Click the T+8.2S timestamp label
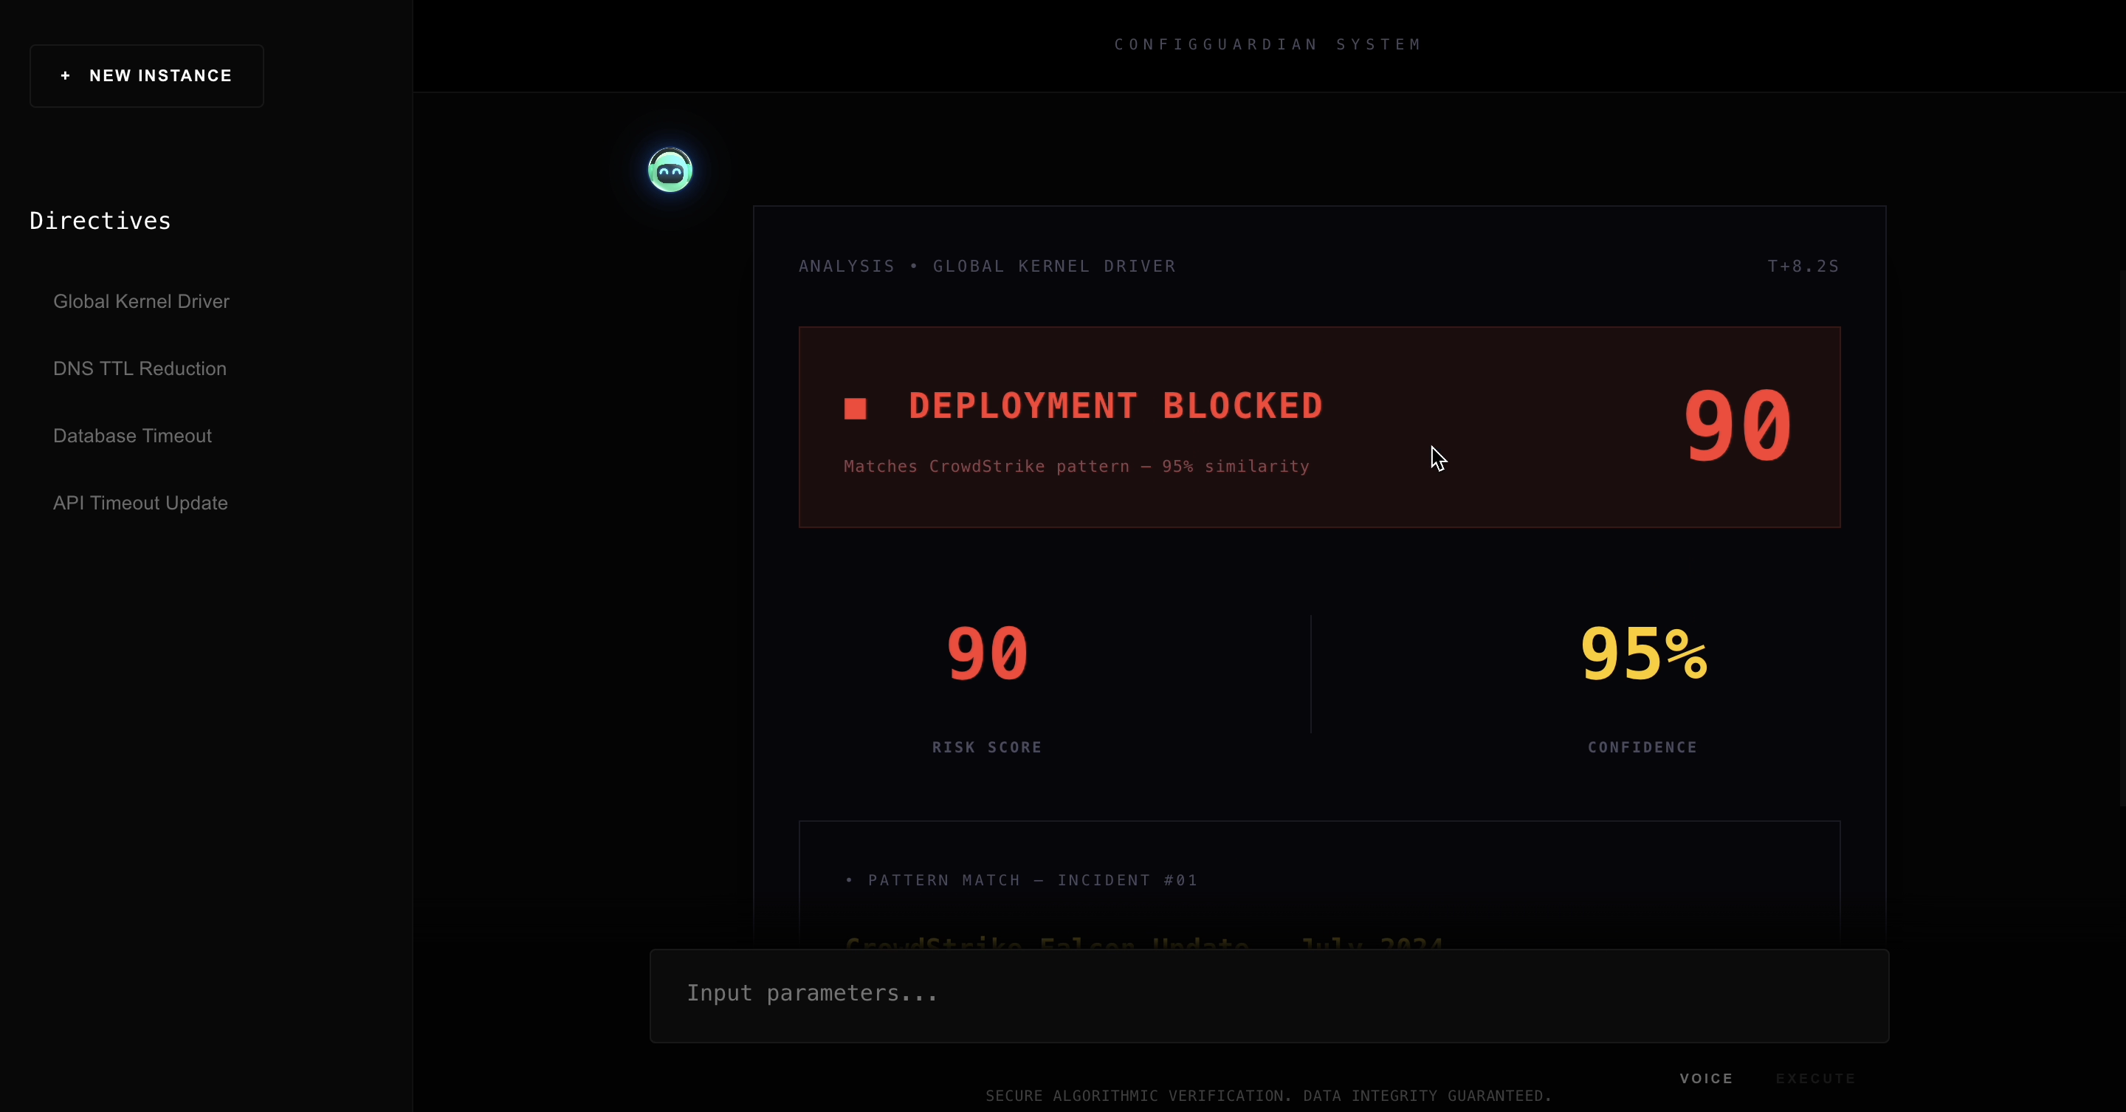The image size is (2126, 1112). [1803, 267]
